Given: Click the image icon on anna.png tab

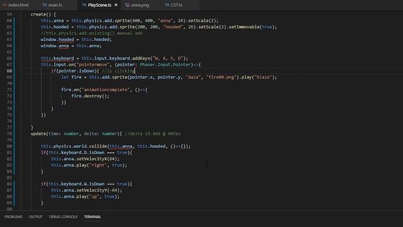Looking at the screenshot, I should click(127, 5).
